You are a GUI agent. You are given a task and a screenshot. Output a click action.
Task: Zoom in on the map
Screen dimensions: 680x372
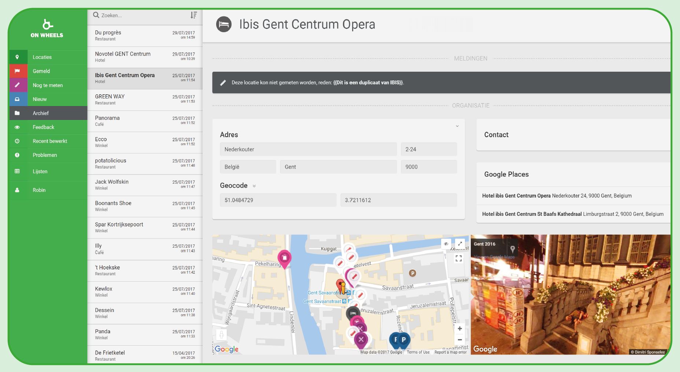459,328
